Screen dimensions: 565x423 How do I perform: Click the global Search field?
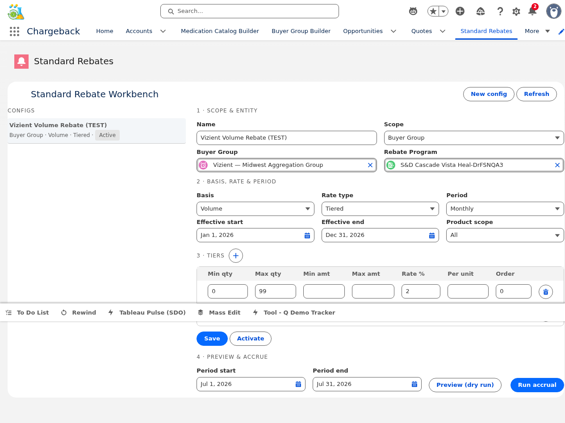click(250, 11)
